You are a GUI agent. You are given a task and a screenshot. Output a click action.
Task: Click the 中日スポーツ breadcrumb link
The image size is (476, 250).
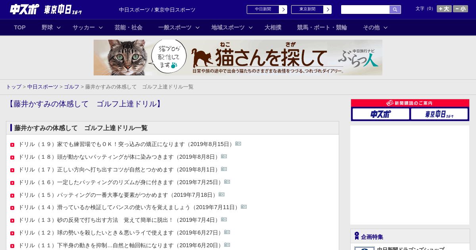pos(43,87)
